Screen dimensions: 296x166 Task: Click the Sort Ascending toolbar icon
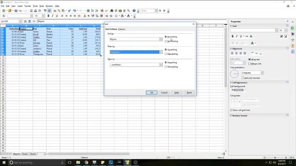tap(92, 11)
